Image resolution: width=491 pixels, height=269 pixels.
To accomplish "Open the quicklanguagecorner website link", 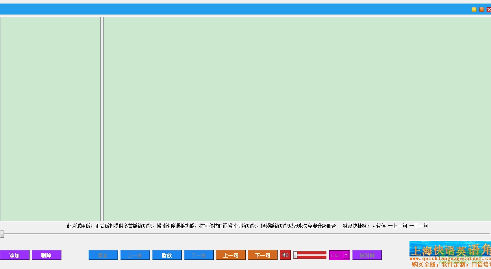I will [x=450, y=259].
